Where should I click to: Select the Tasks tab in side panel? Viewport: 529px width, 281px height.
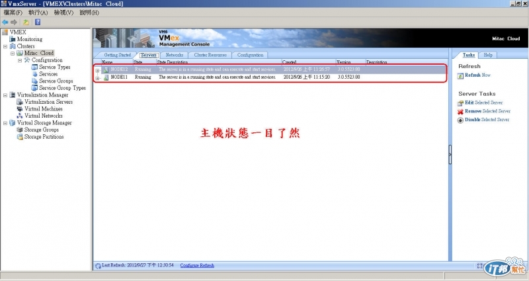pos(469,55)
